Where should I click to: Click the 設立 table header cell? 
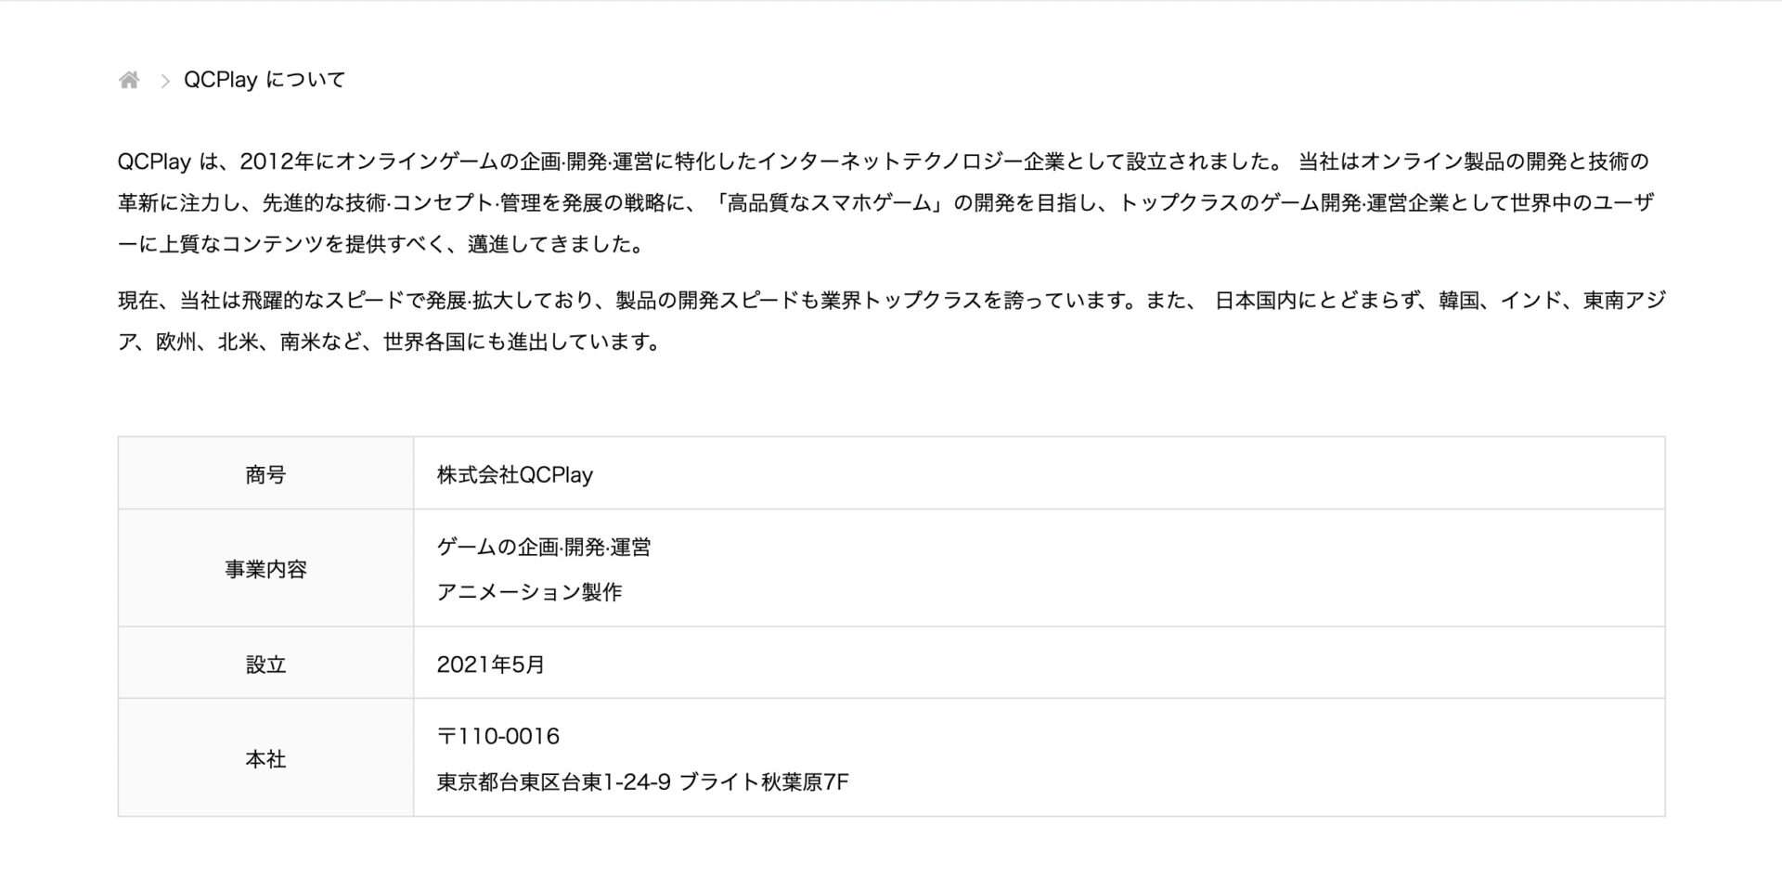point(265,664)
